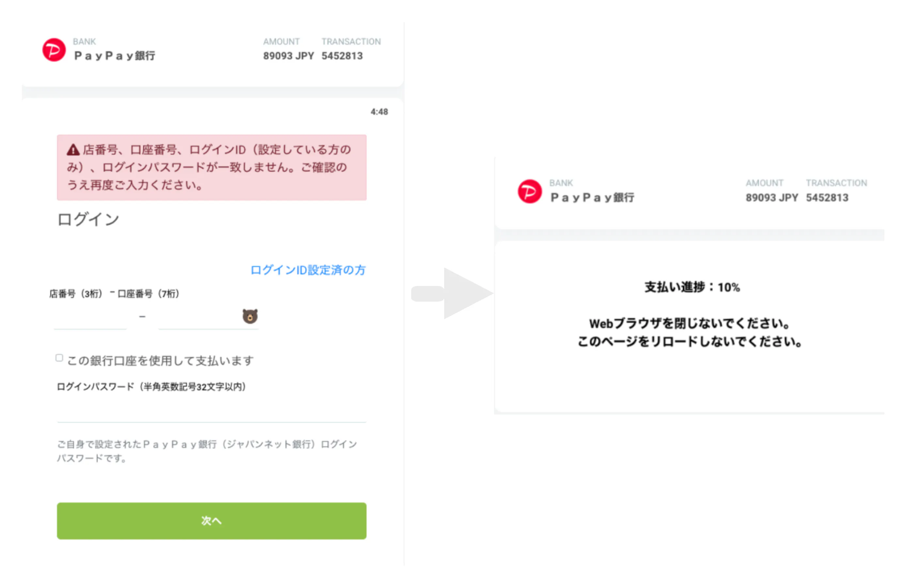Screen dimensions: 900x585
Task: Click 'PayPay銀行' name in progress panel
Action: (x=592, y=198)
